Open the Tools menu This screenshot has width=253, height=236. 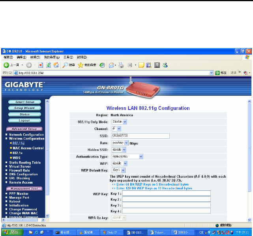point(68,58)
